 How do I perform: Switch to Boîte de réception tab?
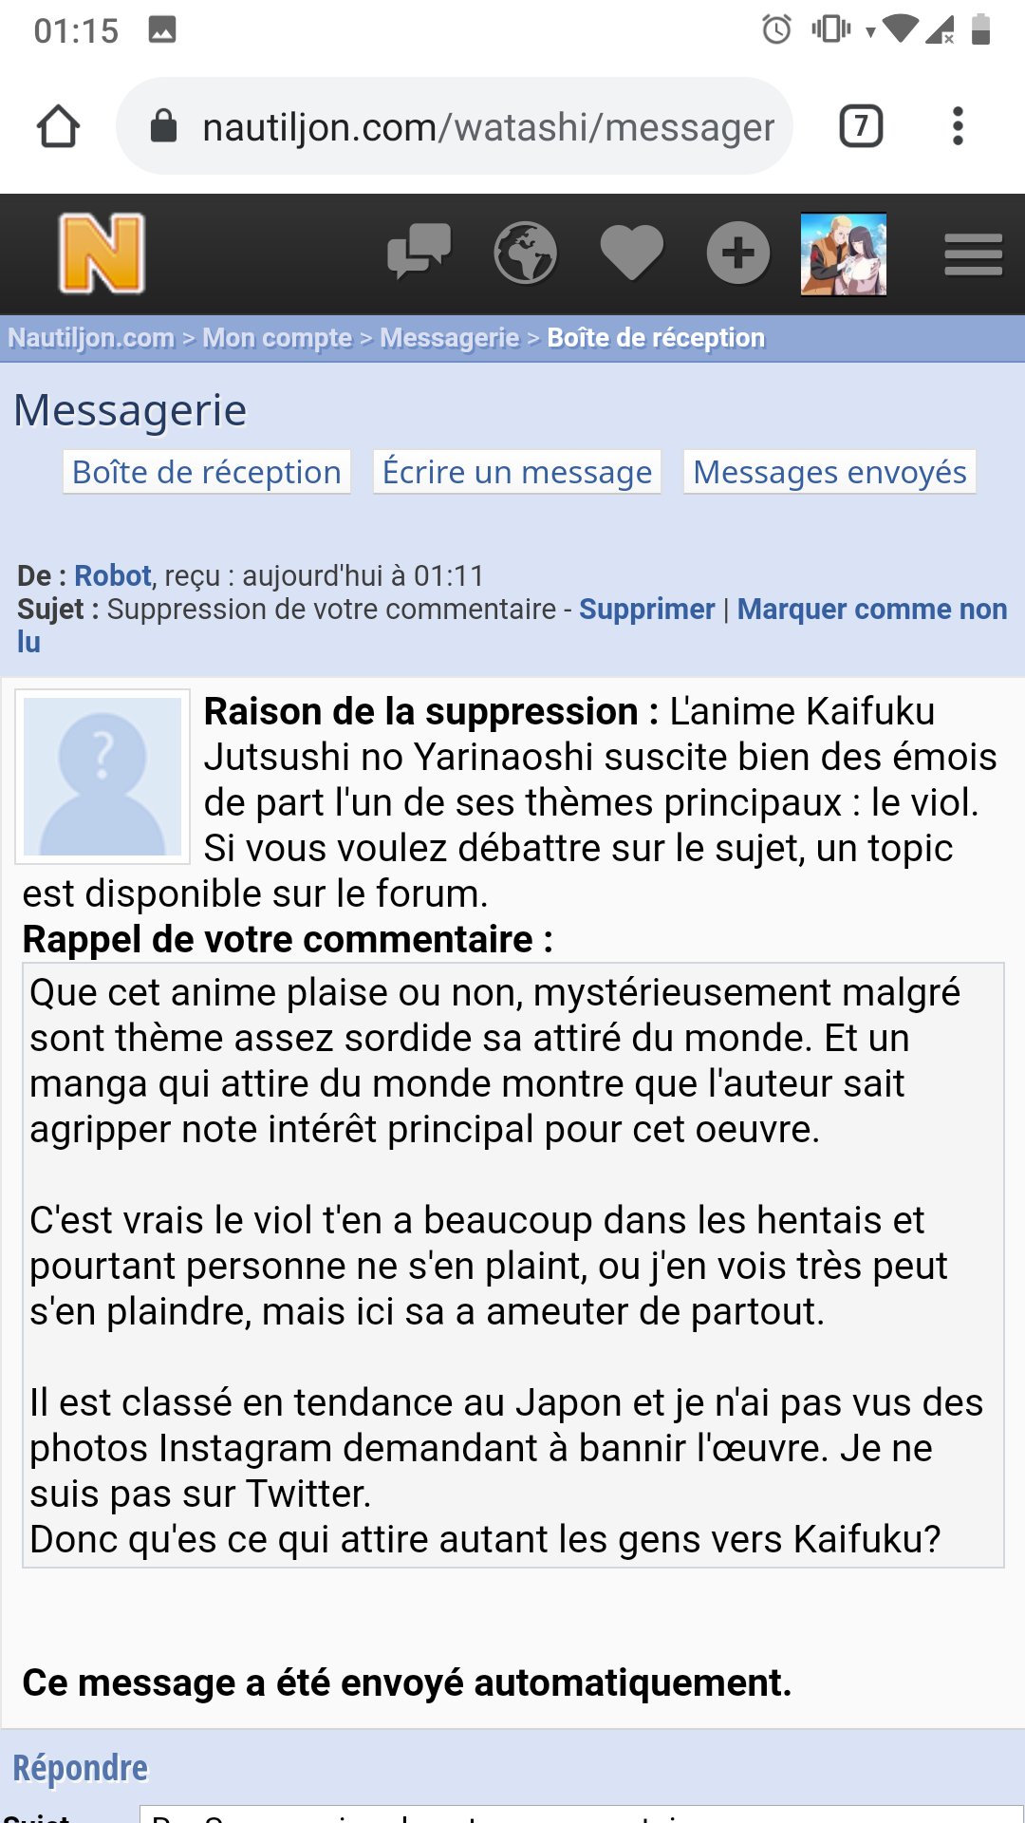pyautogui.click(x=207, y=472)
